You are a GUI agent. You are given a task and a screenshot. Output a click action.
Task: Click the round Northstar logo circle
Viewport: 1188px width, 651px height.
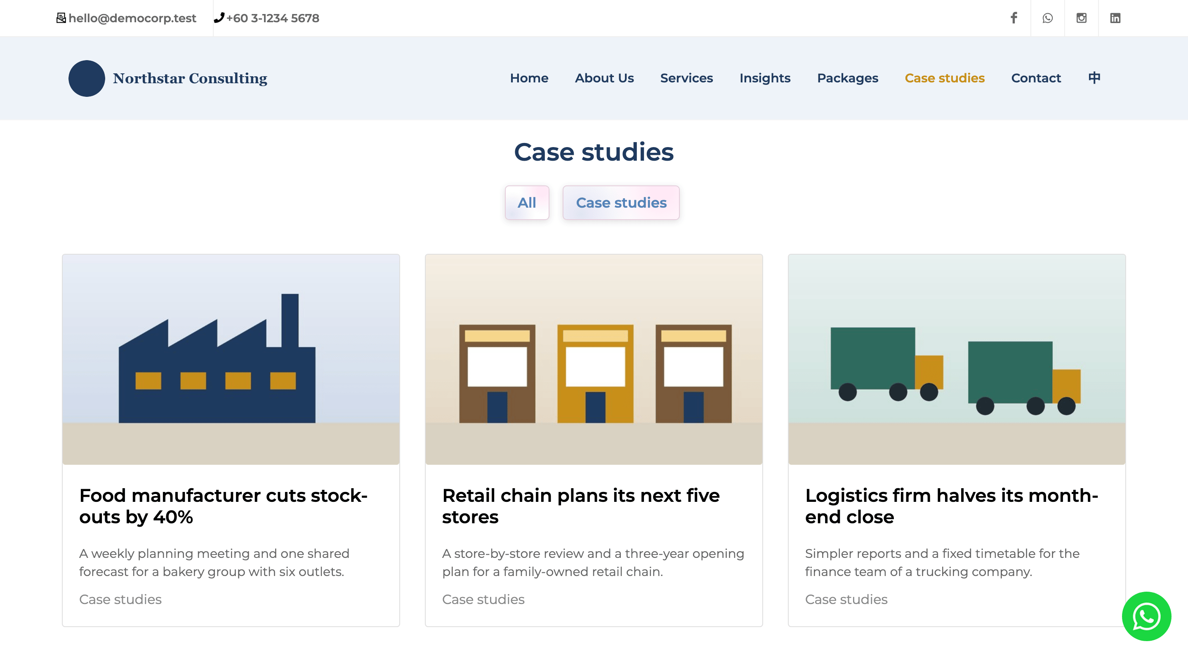click(x=87, y=78)
